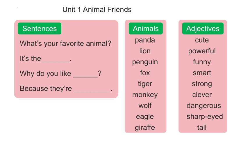Select the word panda

pos(145,40)
